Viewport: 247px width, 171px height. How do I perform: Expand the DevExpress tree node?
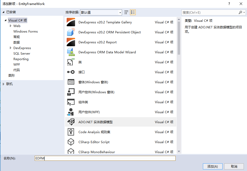coord(10,48)
